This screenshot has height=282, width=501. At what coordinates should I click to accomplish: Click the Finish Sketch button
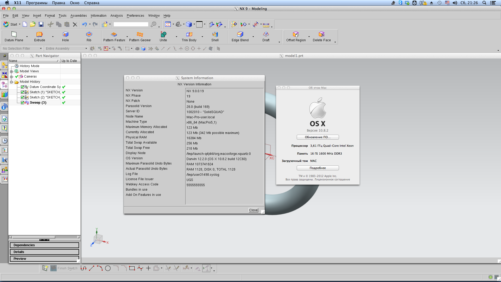[64, 268]
